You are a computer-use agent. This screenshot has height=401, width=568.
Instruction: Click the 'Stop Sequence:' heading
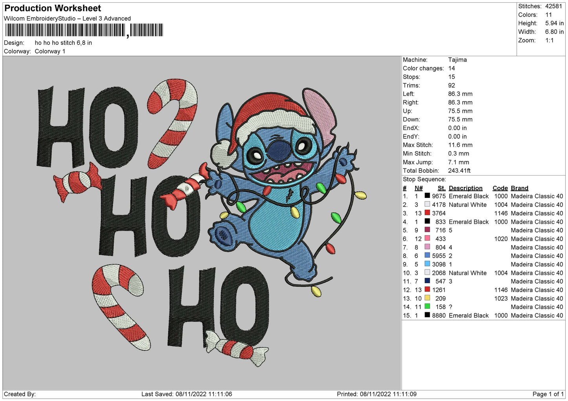coord(424,179)
